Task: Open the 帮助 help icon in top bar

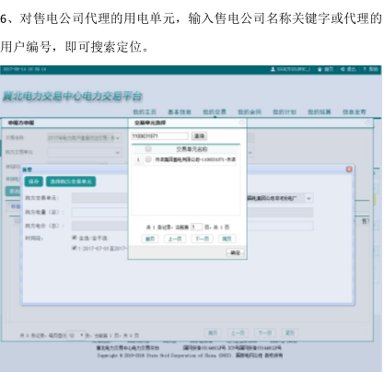Action: click(x=365, y=69)
